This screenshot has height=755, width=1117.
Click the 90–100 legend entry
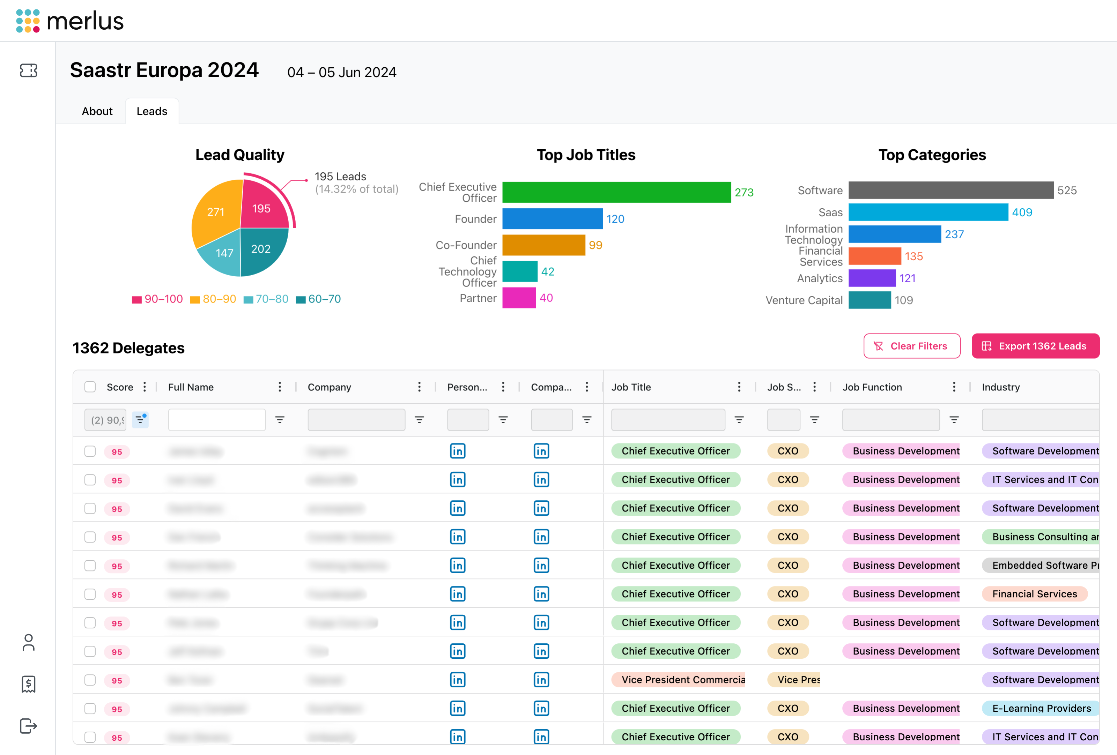(158, 299)
